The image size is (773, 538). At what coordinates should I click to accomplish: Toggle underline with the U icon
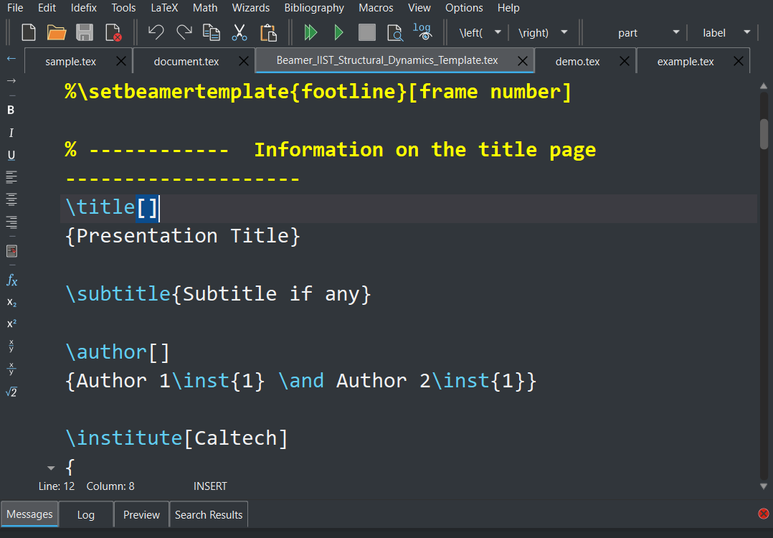[x=11, y=154]
